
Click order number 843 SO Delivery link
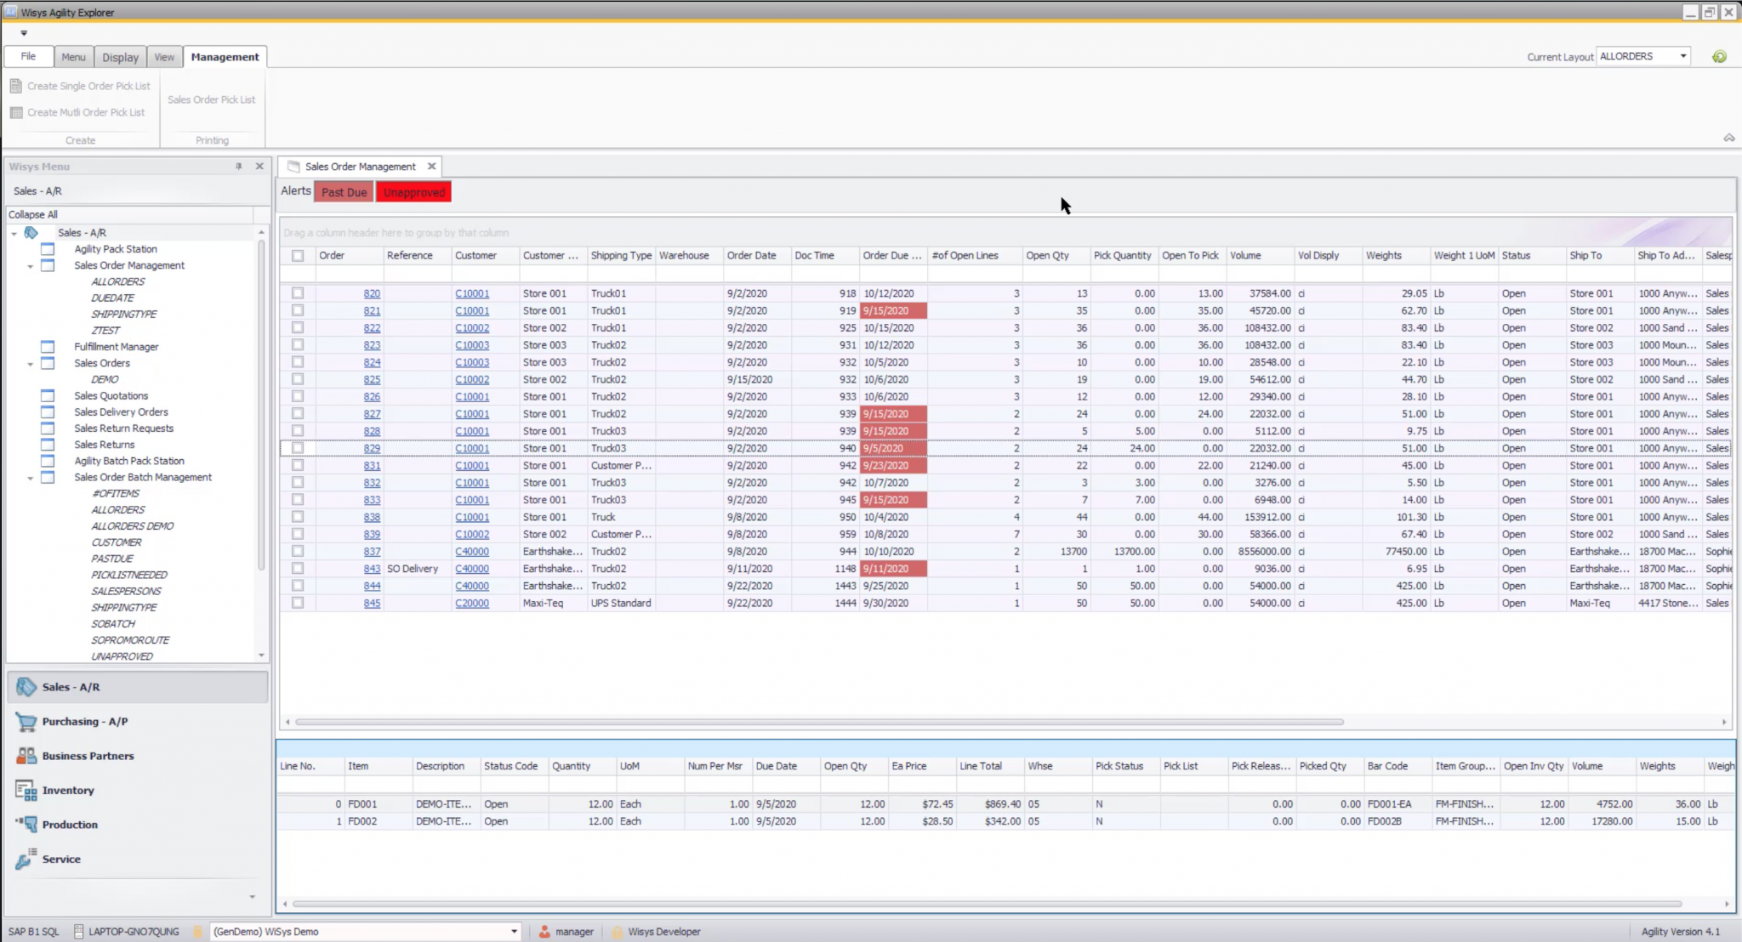(x=372, y=569)
